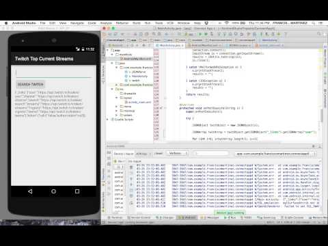Expand the menu resource folder
This screenshot has height=246, width=328.
tap(116, 107)
